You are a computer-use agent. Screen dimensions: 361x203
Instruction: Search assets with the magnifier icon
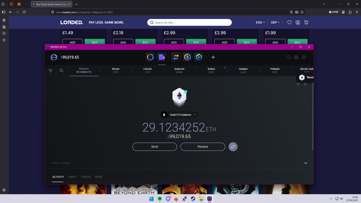(x=61, y=71)
